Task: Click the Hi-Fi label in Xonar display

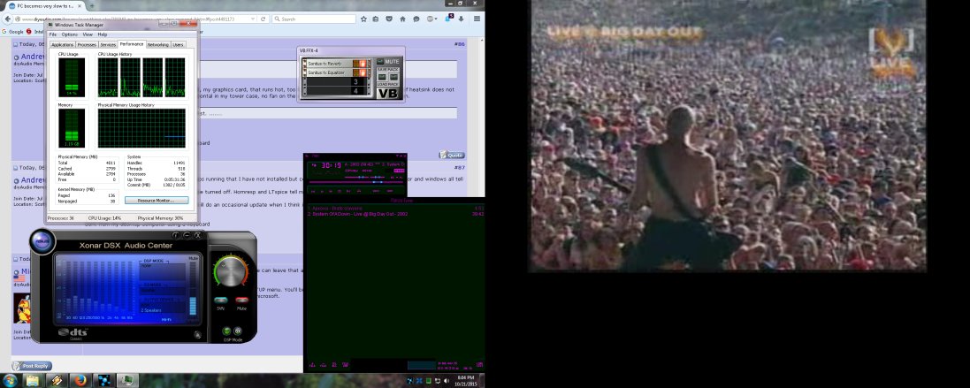Action: (x=165, y=319)
